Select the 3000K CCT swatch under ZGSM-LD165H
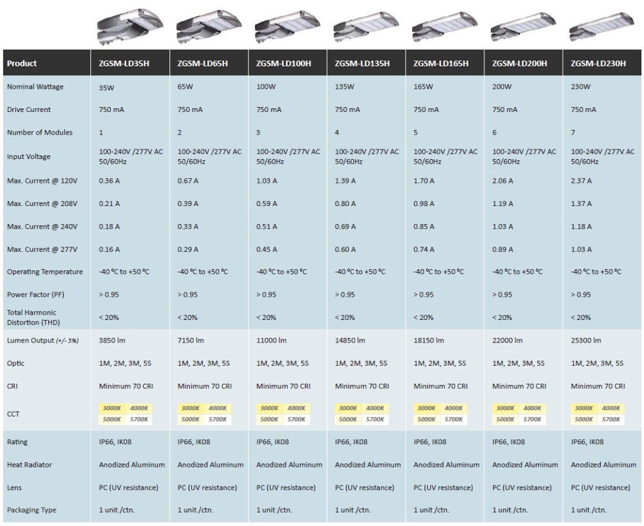This screenshot has width=644, height=526. [x=426, y=408]
